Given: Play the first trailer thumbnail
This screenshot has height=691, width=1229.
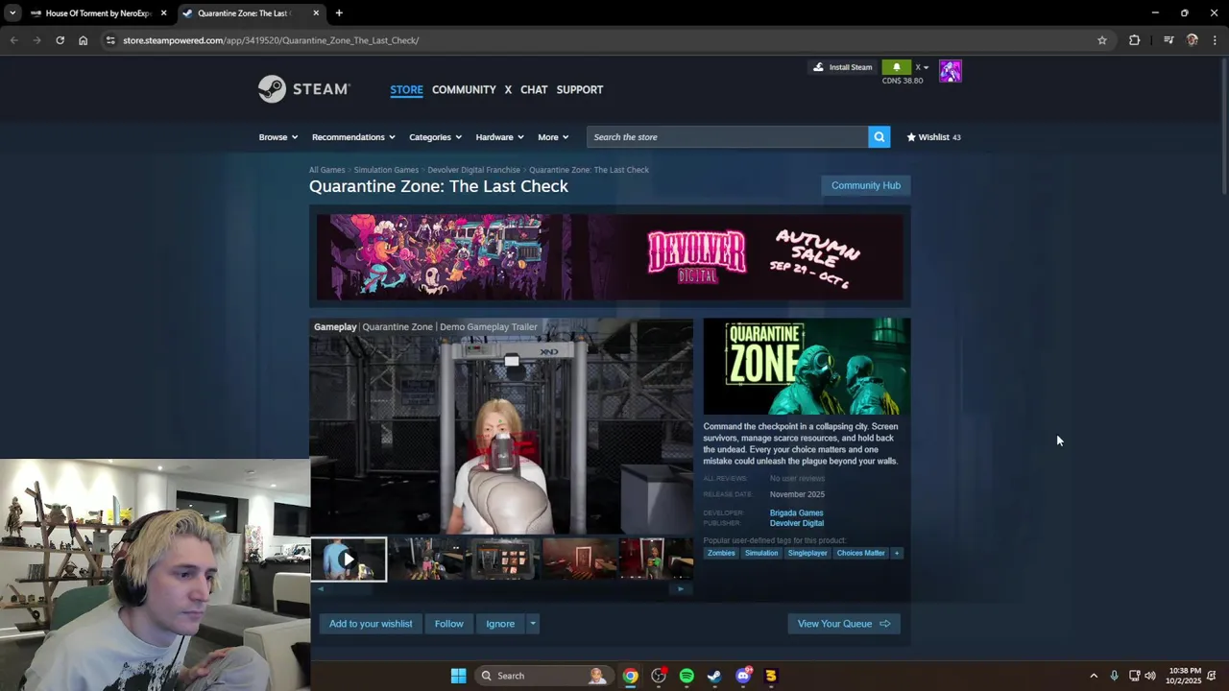Looking at the screenshot, I should coord(349,560).
